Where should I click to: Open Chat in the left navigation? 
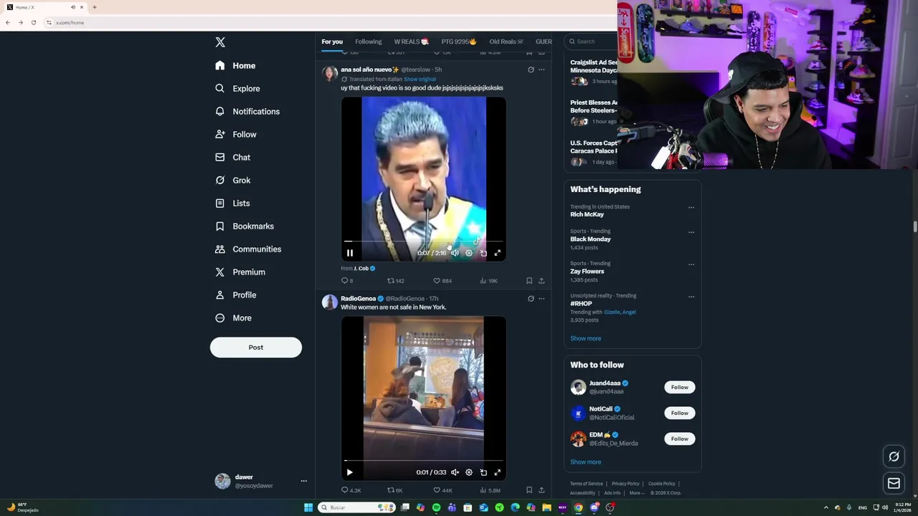(x=232, y=157)
